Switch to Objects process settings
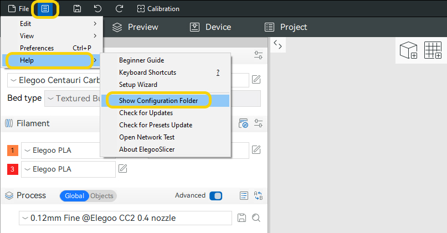Screen dimensions: 447x233 coord(102,196)
